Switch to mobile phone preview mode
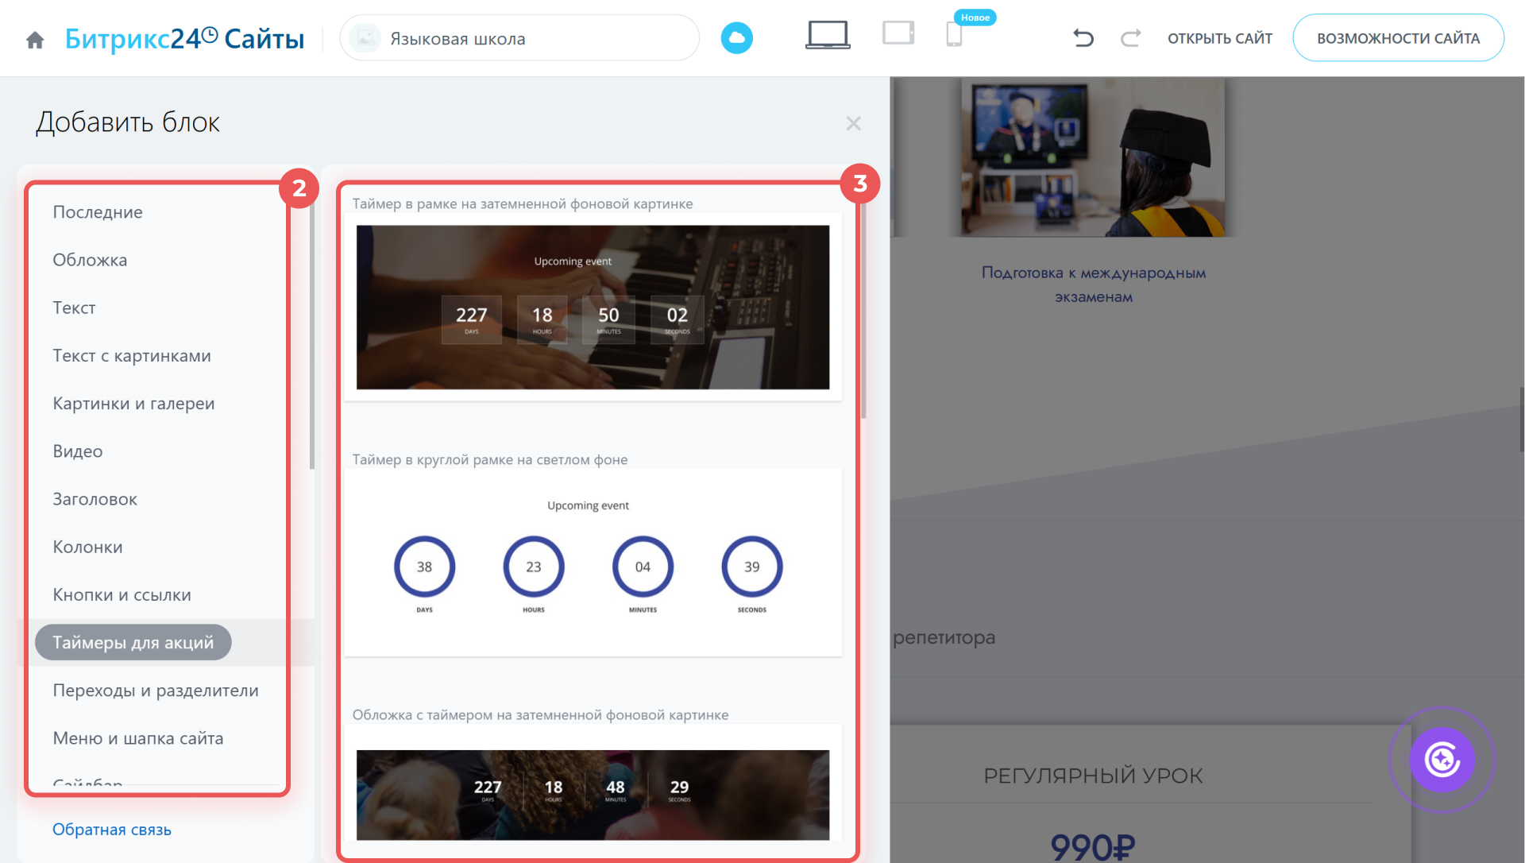 (x=954, y=35)
